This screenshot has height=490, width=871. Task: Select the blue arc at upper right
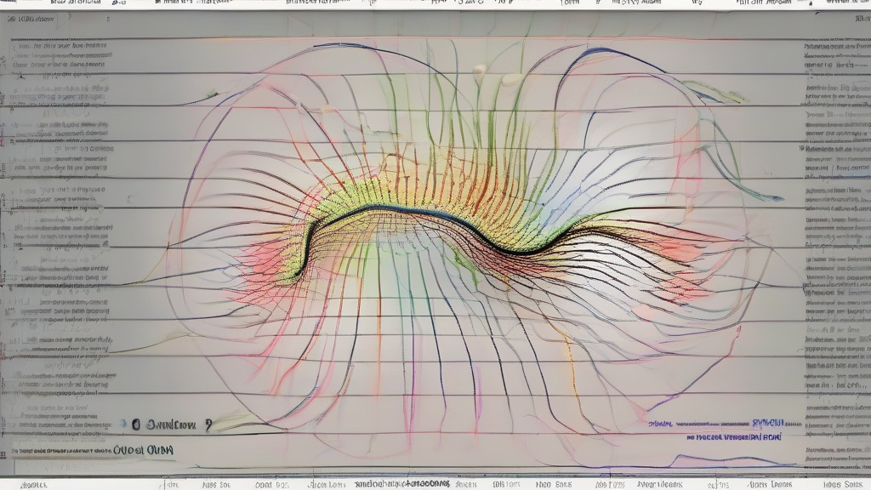click(x=595, y=53)
